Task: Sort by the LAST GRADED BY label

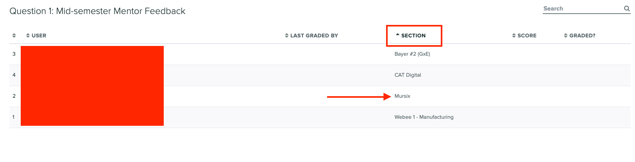Action: [x=314, y=35]
